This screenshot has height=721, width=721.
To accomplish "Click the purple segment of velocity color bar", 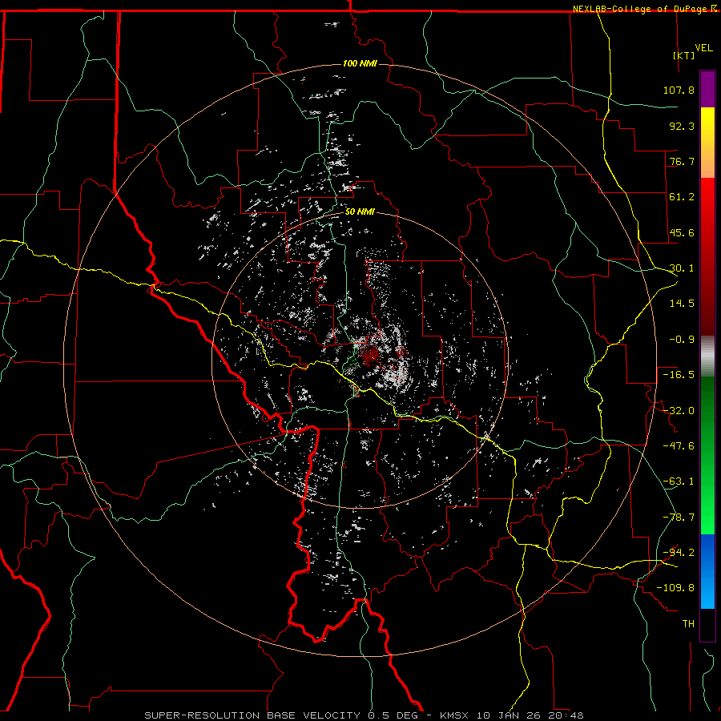I will click(707, 89).
